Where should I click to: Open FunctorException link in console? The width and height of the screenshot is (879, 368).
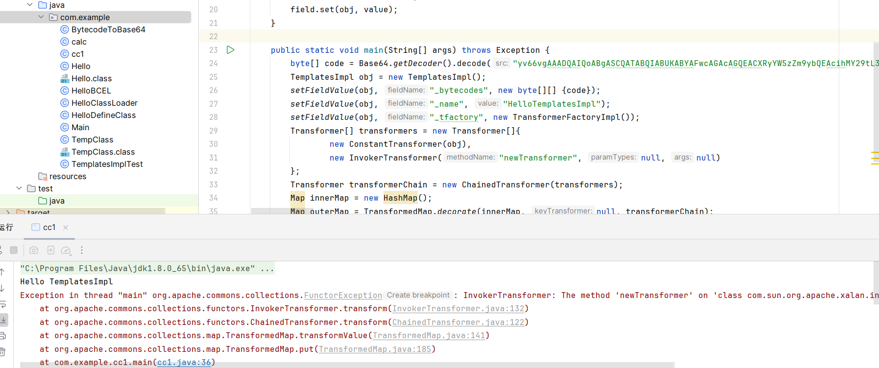pyautogui.click(x=343, y=296)
